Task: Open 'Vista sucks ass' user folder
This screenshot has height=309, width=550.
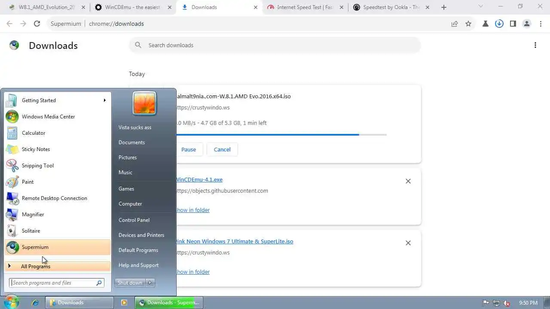Action: (x=135, y=127)
